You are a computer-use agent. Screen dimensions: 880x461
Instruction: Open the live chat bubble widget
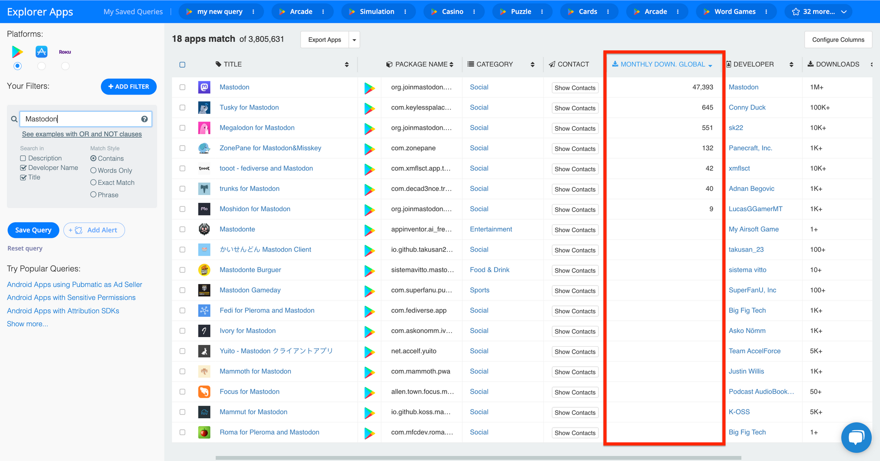point(856,437)
